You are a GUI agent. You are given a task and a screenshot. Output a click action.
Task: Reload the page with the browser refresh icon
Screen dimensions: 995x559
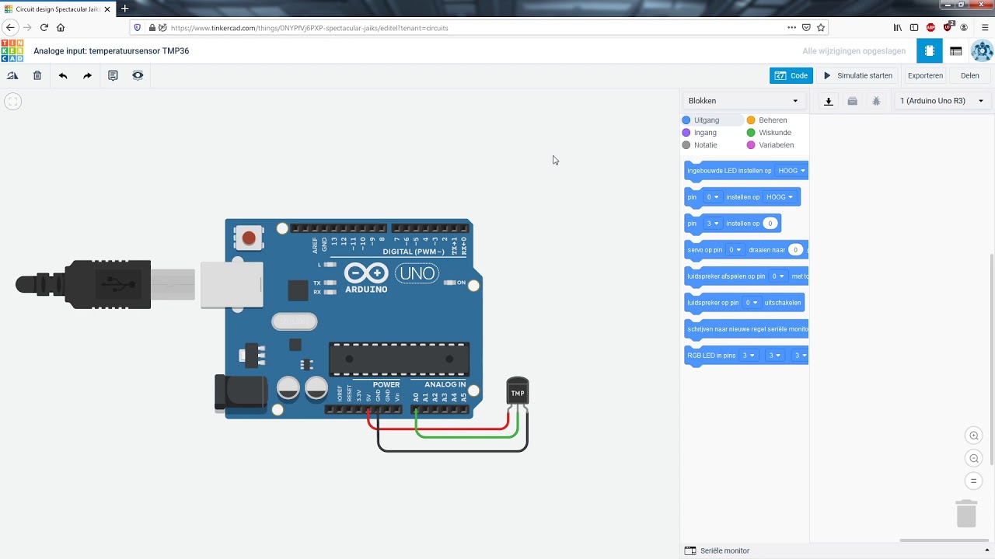(44, 27)
